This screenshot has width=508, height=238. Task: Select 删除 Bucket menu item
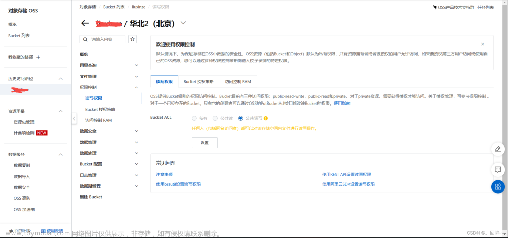(x=91, y=197)
